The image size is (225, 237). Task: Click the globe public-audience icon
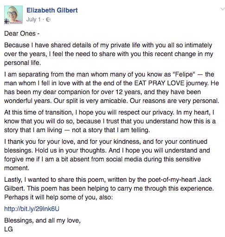[48, 19]
